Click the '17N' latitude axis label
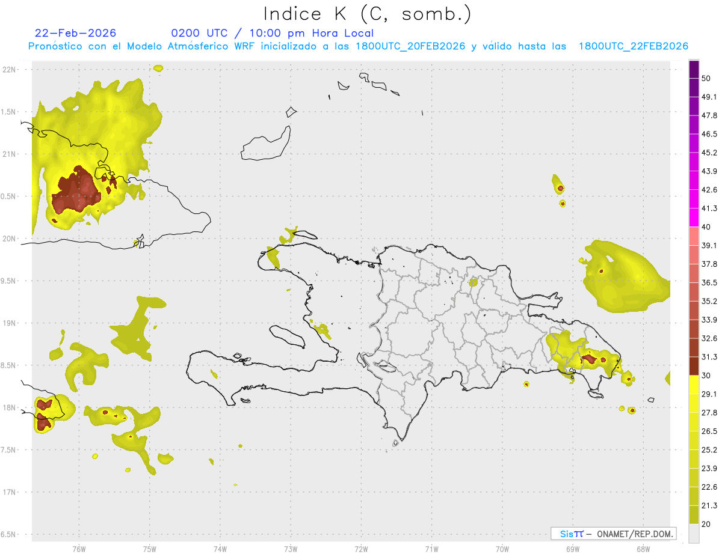 [9, 492]
